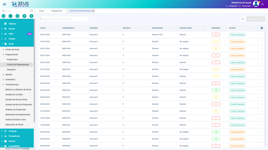Open Preparación in sidebar
Image resolution: width=268 pixels, height=150 pixels.
coord(12,60)
